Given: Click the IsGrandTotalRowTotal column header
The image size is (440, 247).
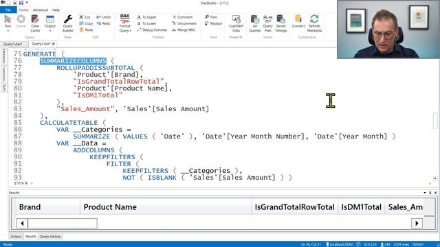Looking at the screenshot, I should click(x=295, y=207).
